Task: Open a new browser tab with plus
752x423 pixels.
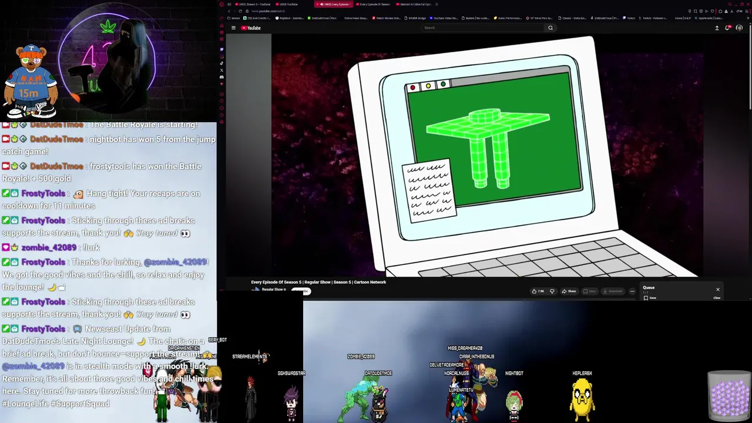Action: coord(437,4)
